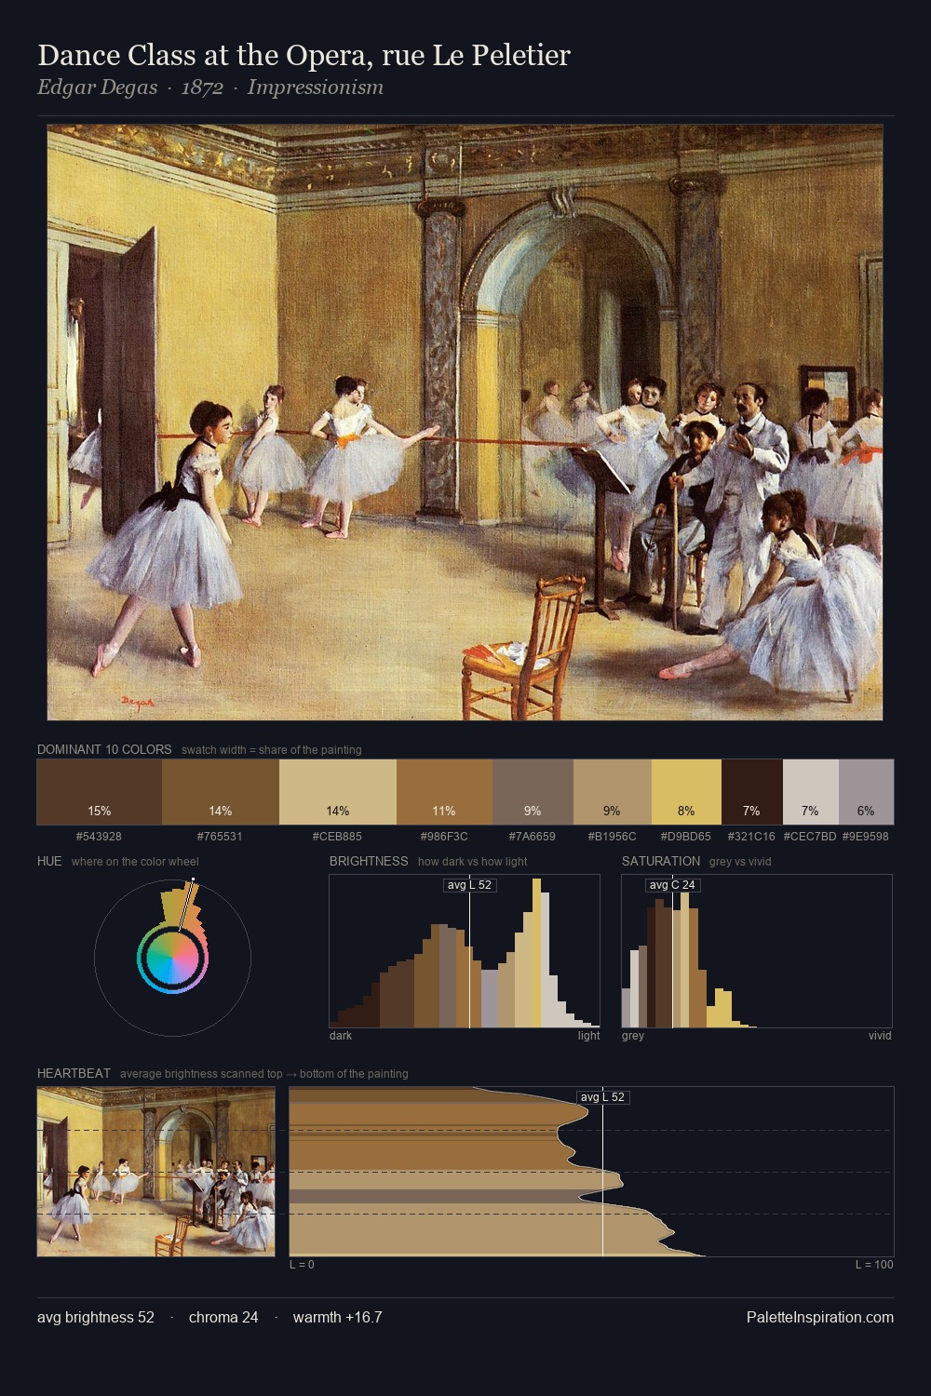Viewport: 931px width, 1396px height.
Task: Click the 'light' axis label
Action: 589,1036
